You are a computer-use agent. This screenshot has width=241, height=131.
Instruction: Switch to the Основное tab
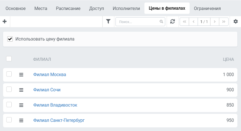tap(15, 8)
